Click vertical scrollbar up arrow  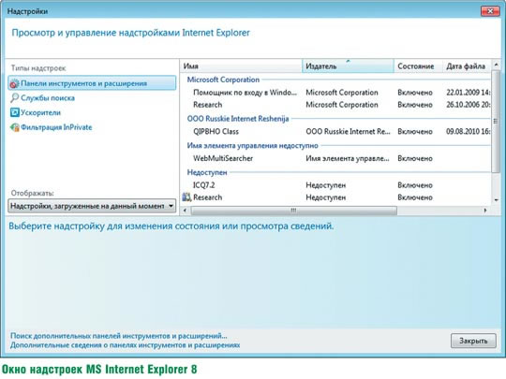496,65
